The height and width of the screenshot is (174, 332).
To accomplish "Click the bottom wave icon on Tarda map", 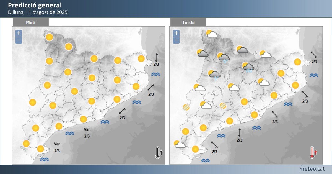I will coord(206,160).
